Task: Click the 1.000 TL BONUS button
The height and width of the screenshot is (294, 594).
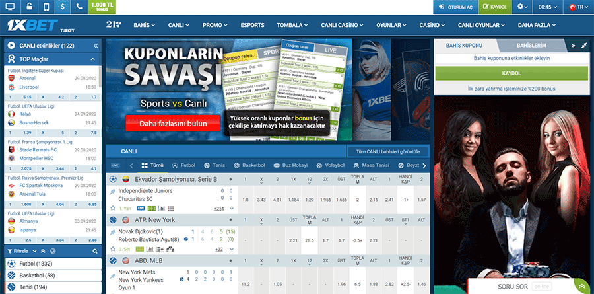Action: [x=102, y=7]
